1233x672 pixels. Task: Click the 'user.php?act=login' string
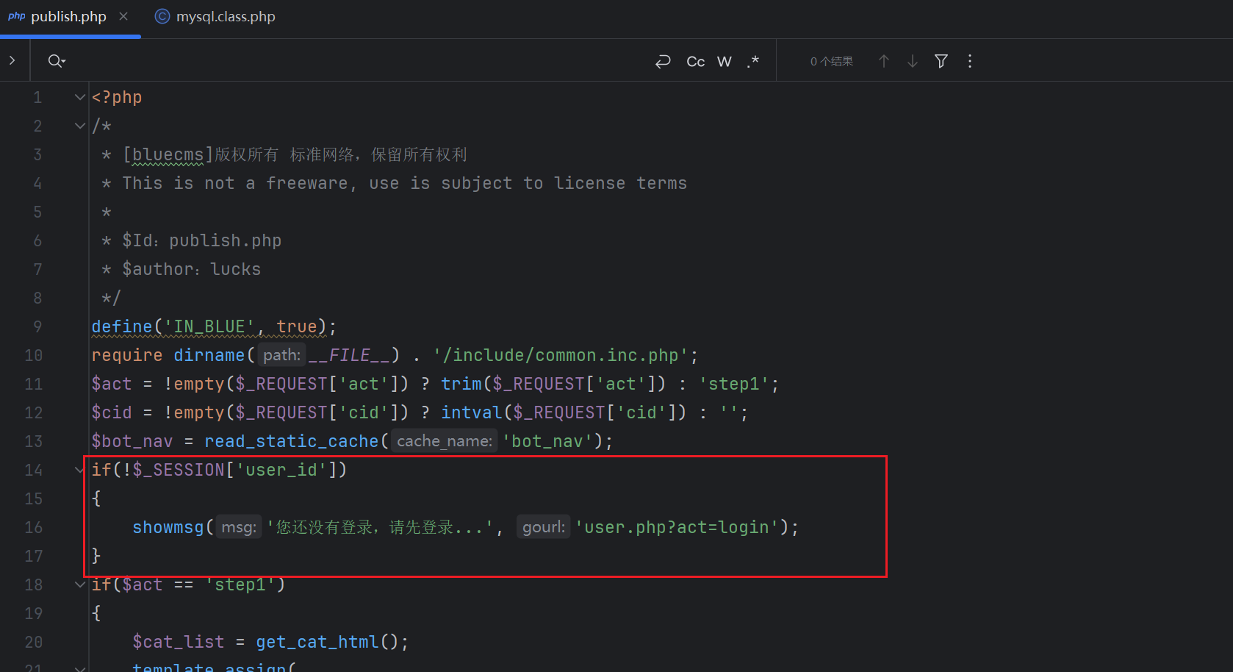pos(677,527)
